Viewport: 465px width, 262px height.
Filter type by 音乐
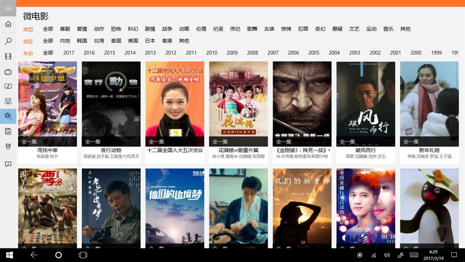coord(388,29)
